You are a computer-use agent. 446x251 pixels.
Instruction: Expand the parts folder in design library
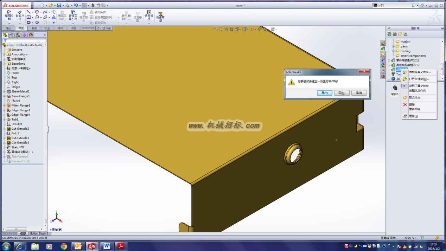(393, 46)
